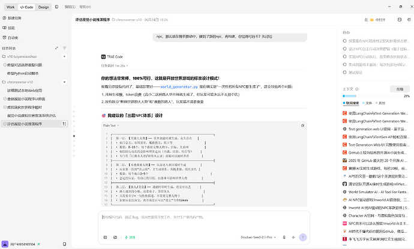Click the 21% context usage progress bar
The height and width of the screenshot is (249, 414).
tap(372, 96)
